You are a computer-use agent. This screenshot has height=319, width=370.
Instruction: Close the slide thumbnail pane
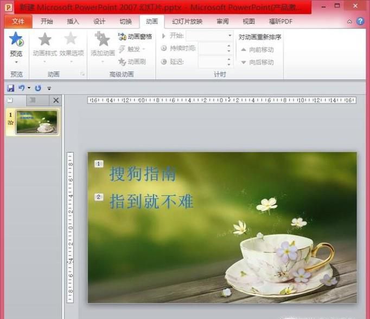click(56, 100)
